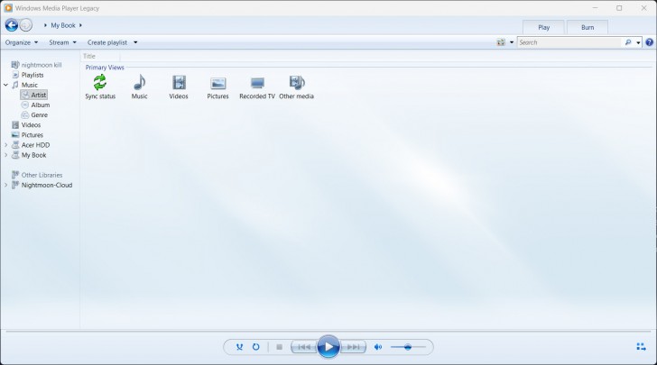This screenshot has width=657, height=365.
Task: Open the arrow after My Book breadcrumb
Action: (x=80, y=25)
